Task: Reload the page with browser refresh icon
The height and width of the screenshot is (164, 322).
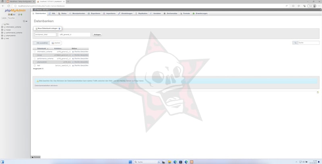Action: [x=8, y=6]
